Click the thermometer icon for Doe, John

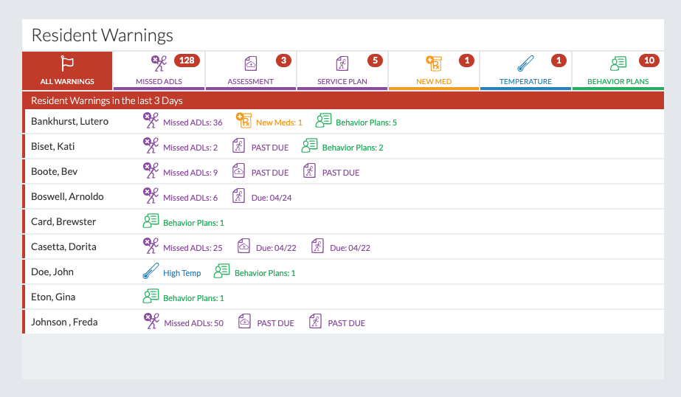(x=151, y=272)
